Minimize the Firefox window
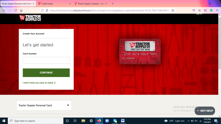221x124 pixels. coord(202,4)
